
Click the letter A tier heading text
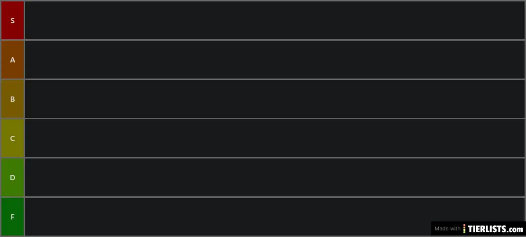pyautogui.click(x=12, y=60)
